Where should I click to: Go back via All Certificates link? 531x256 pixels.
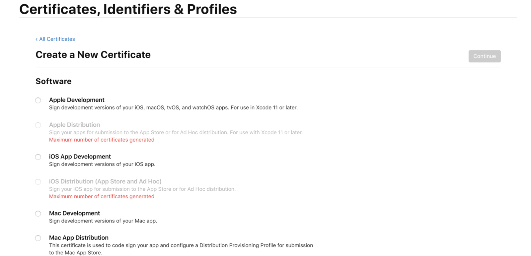click(x=57, y=39)
